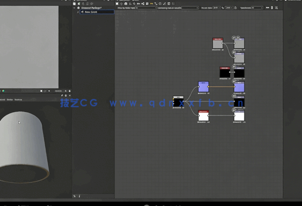
Task: Collapse the Unsaved Package tree node
Action: coord(74,8)
